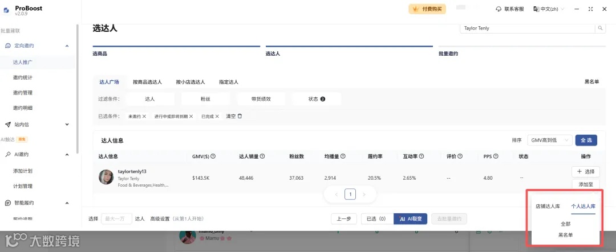616x252 pixels.
Task: Click the PPS help question icon
Action: point(496,156)
